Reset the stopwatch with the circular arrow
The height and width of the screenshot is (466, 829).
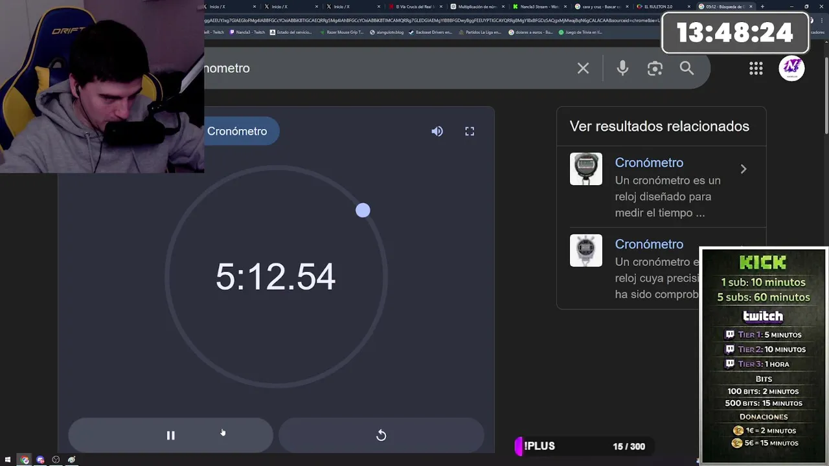click(x=381, y=436)
